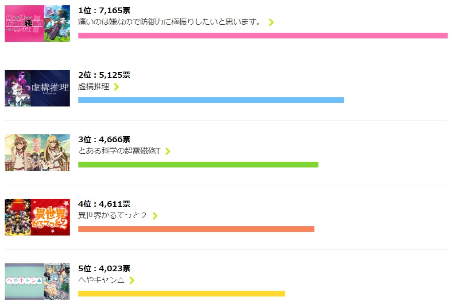Select the とある科学の超電磁砲T thumbnail image
The image size is (454, 304).
click(37, 152)
